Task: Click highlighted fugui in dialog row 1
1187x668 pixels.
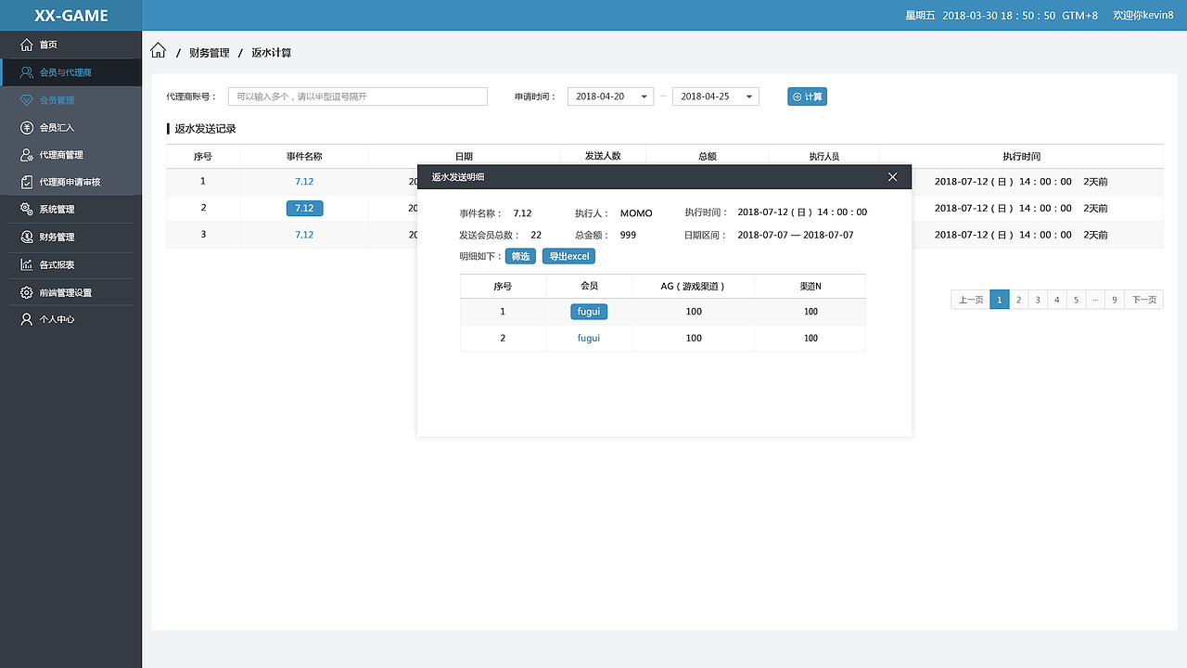Action: click(589, 312)
